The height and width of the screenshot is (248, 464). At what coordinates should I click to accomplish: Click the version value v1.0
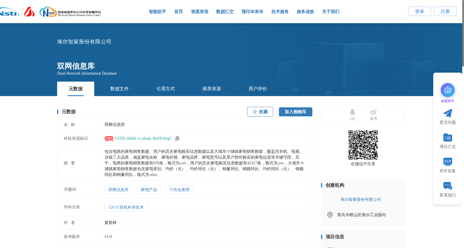108,237
